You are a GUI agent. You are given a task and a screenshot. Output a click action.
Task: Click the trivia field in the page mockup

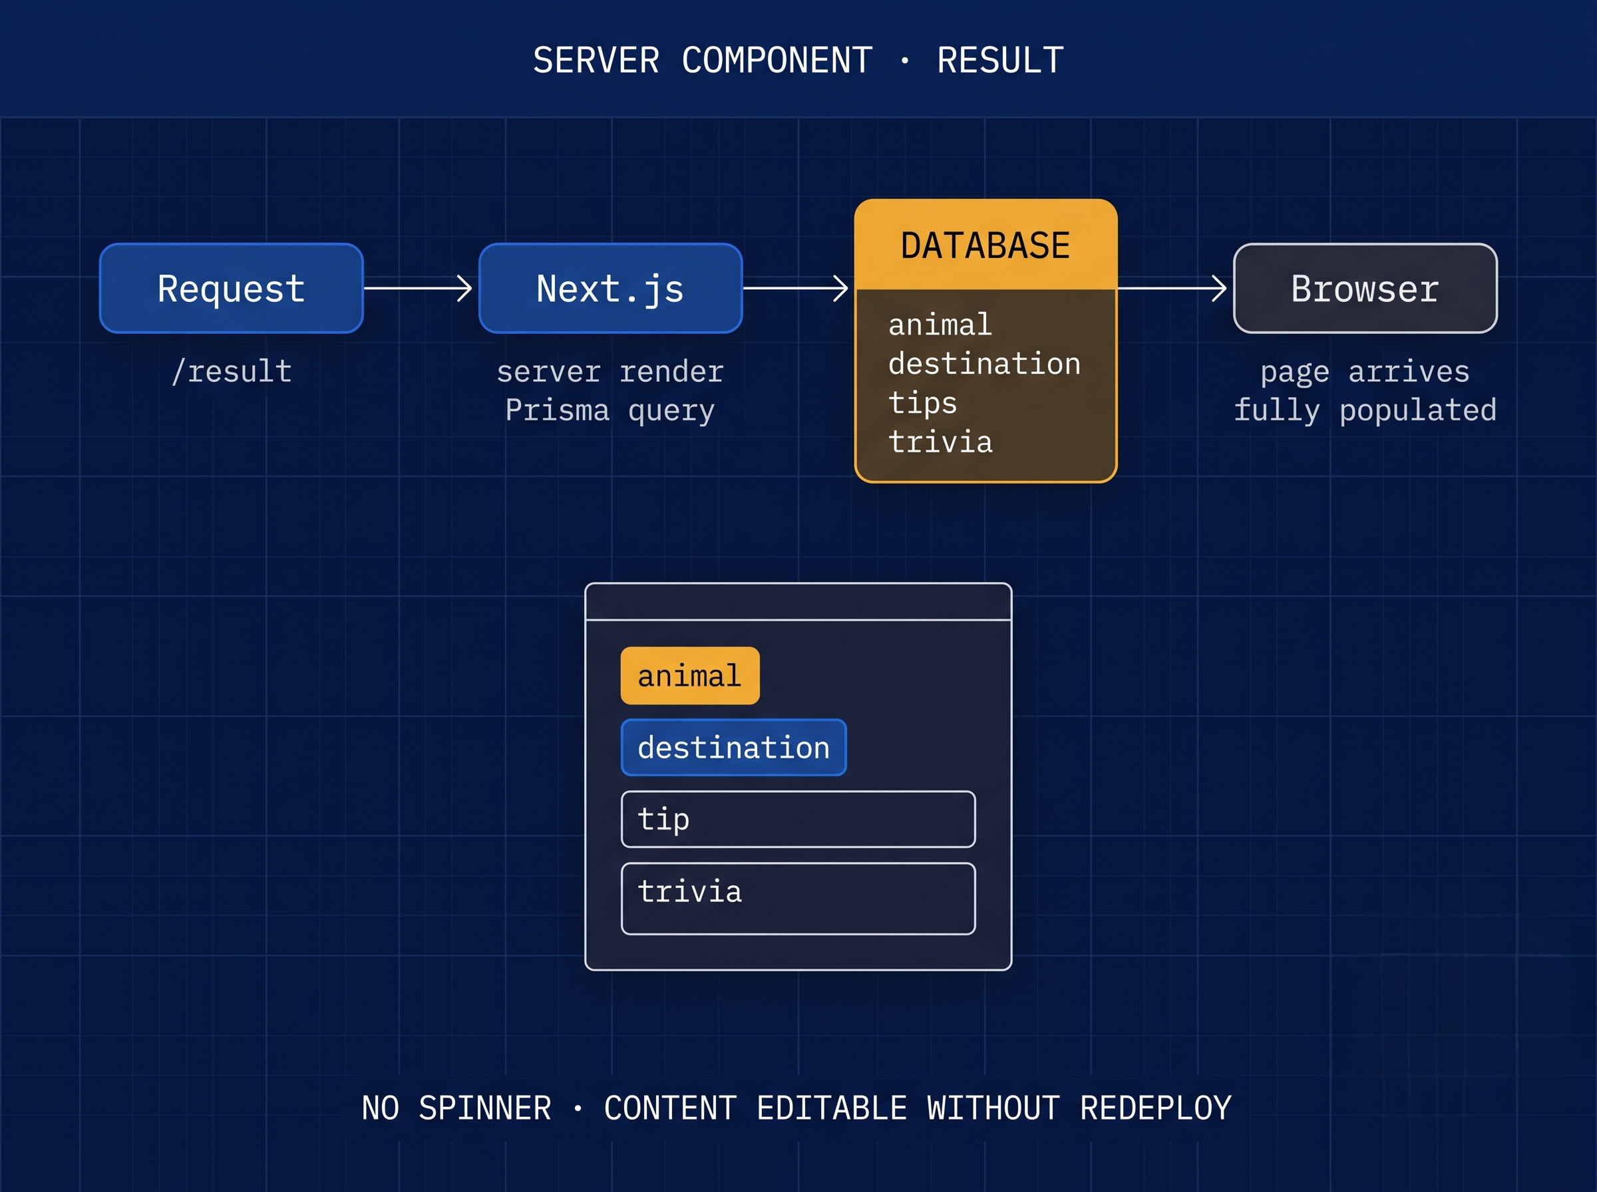[x=798, y=899]
